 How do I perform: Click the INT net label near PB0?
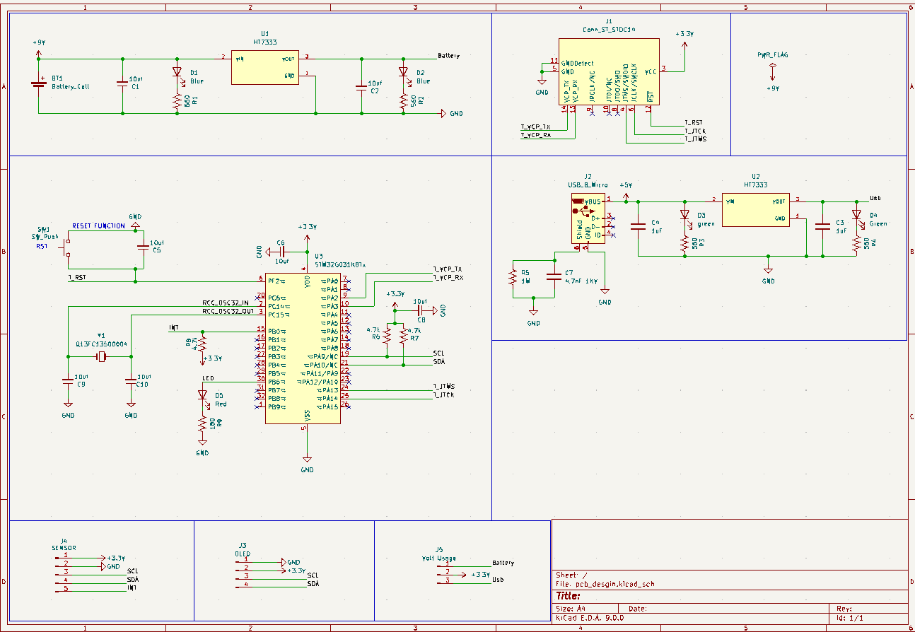(174, 328)
